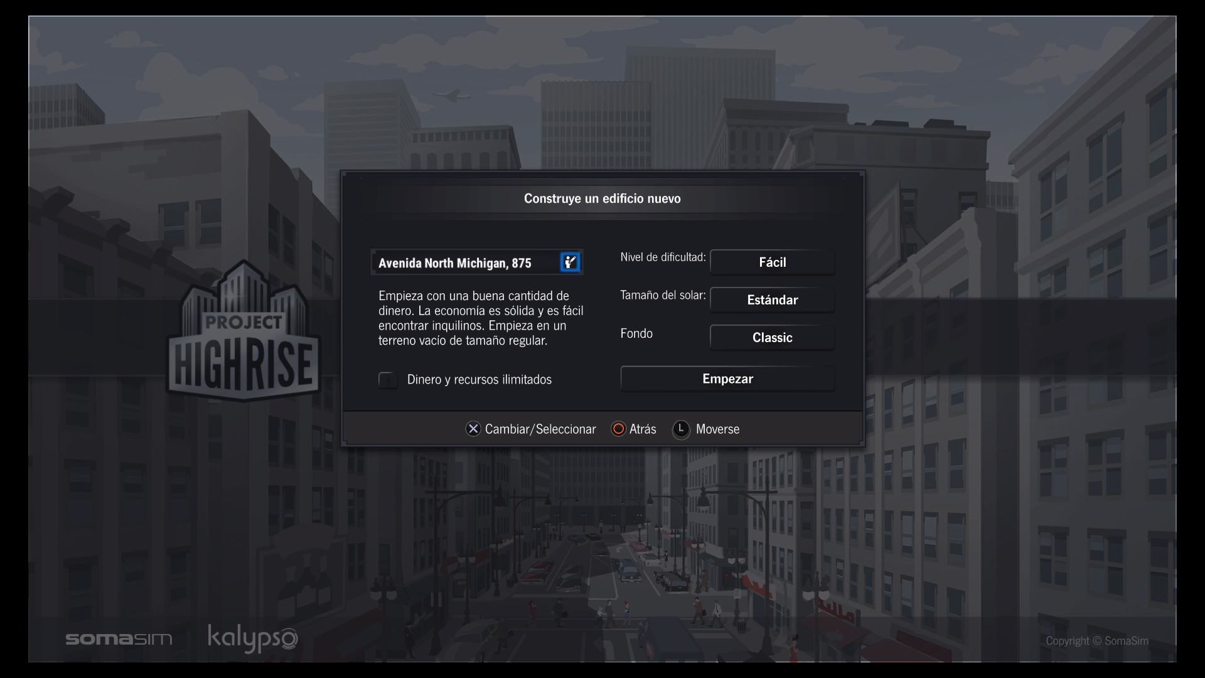The width and height of the screenshot is (1205, 678).
Task: Click the SomaSim logo
Action: click(119, 639)
